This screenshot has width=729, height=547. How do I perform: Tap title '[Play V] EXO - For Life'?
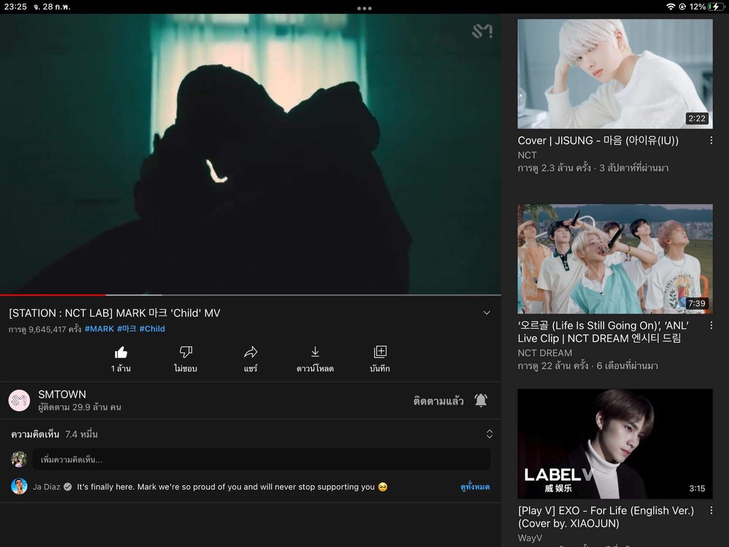pyautogui.click(x=606, y=517)
